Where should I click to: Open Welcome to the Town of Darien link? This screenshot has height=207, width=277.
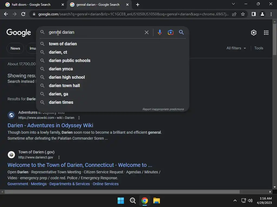tap(80, 165)
